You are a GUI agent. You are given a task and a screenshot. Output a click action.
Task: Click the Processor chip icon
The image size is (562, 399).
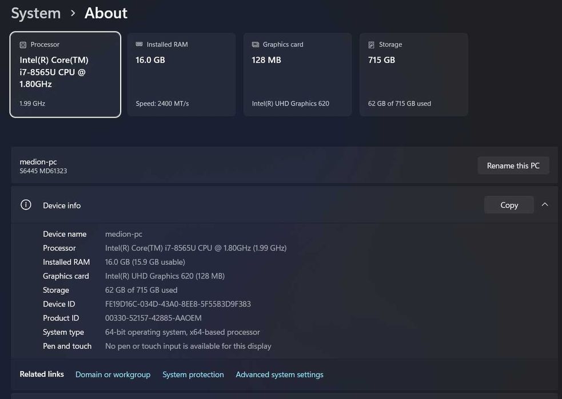[x=23, y=45]
